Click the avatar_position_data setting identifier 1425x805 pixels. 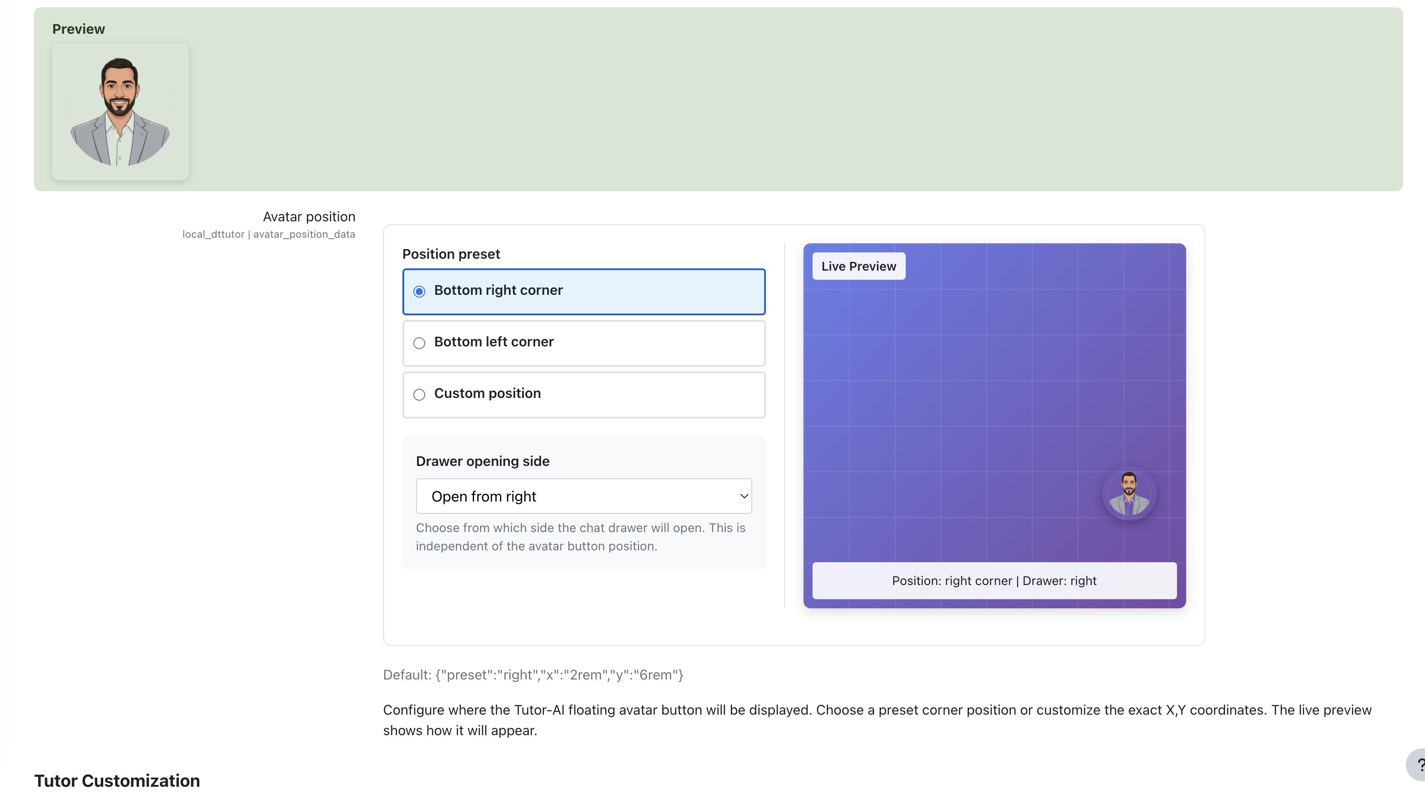[304, 235]
